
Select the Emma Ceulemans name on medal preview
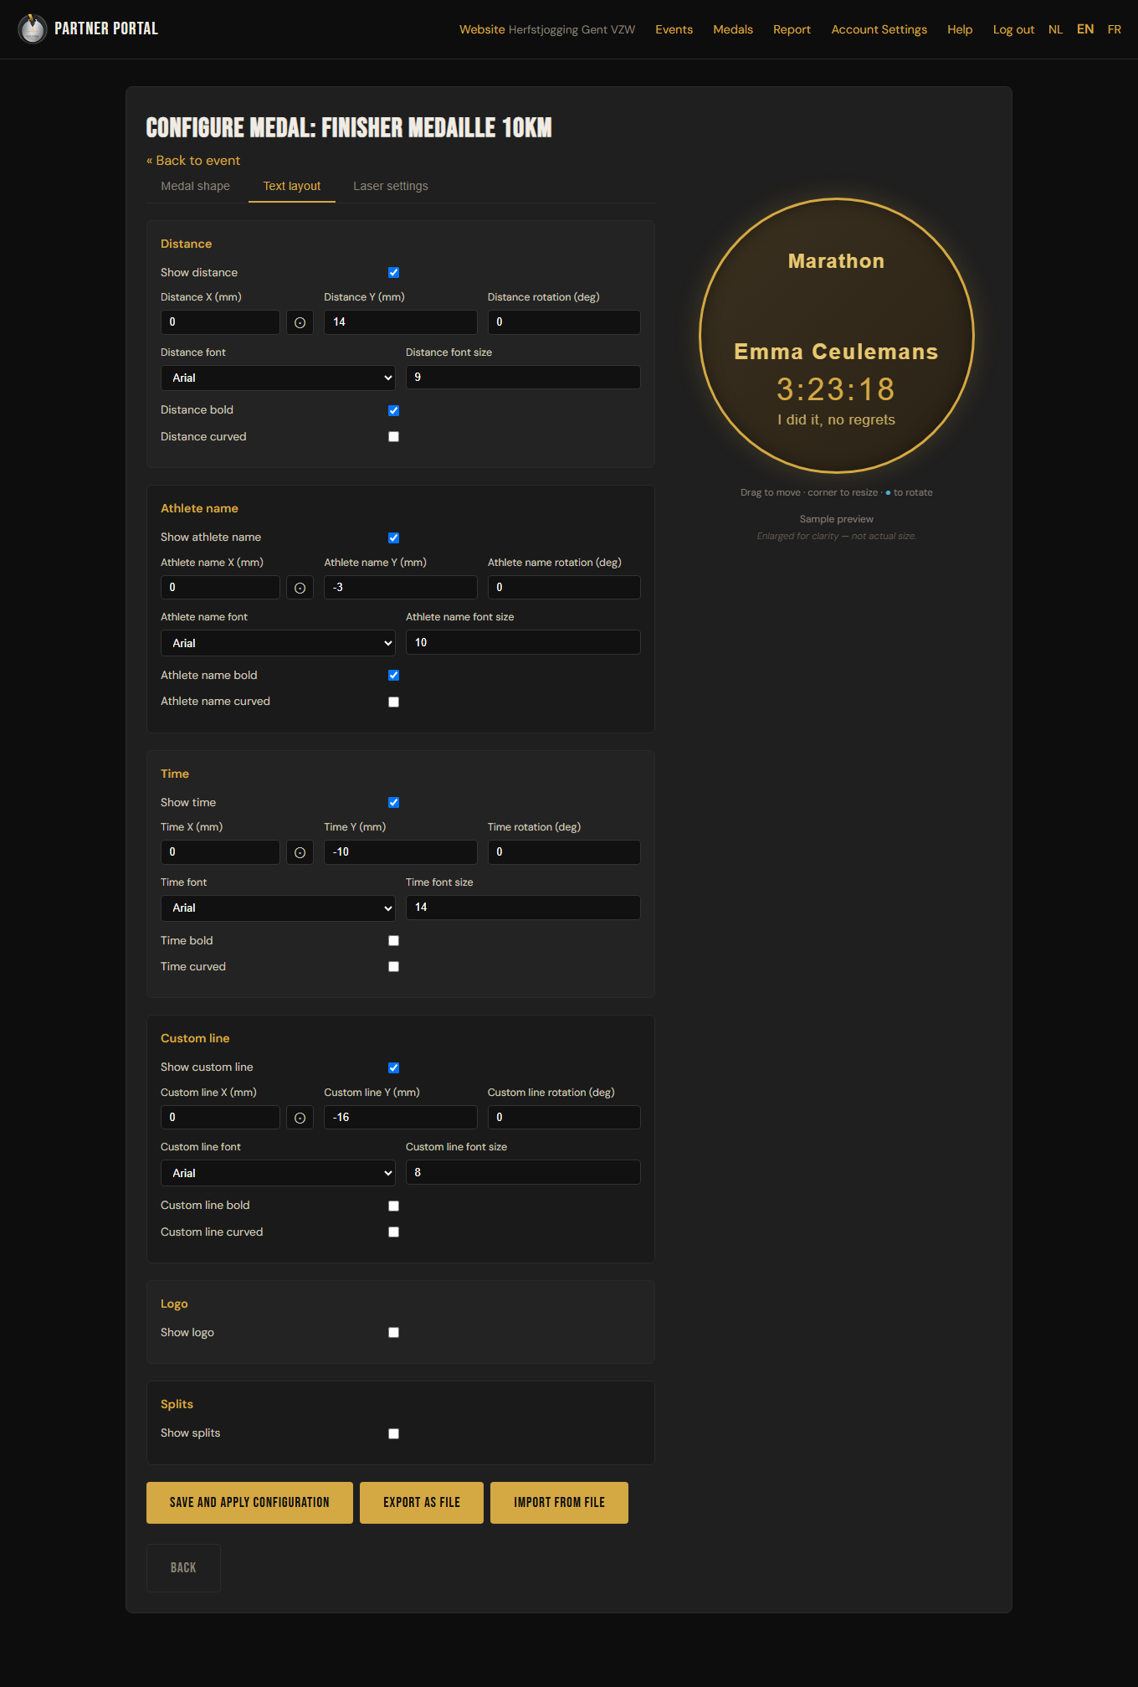[836, 352]
